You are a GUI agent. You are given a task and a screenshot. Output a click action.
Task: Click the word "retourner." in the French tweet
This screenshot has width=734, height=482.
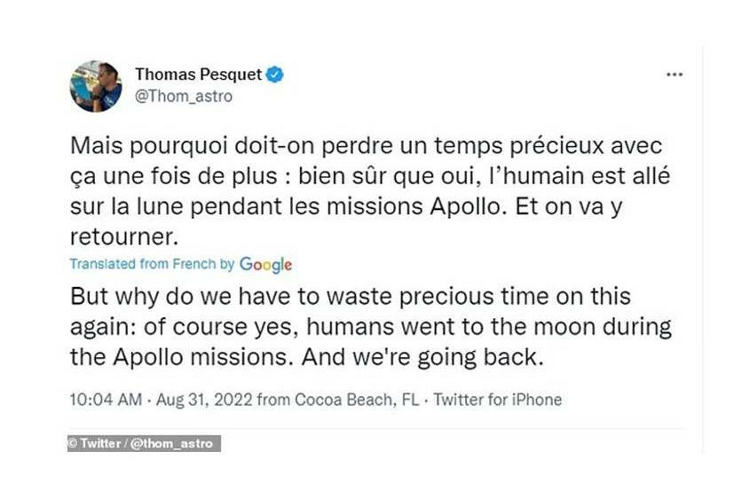[x=115, y=235]
